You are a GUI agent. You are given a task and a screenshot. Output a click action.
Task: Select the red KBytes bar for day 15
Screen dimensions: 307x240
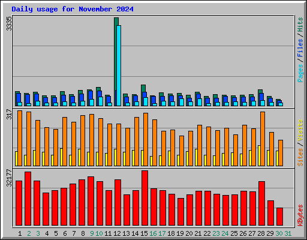click(145, 198)
